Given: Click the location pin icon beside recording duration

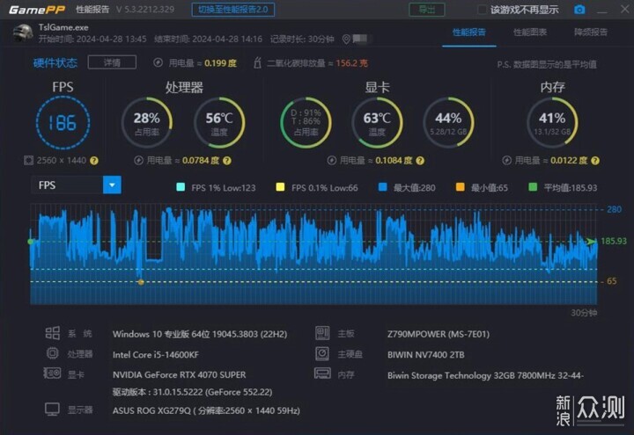Looking at the screenshot, I should (x=346, y=40).
